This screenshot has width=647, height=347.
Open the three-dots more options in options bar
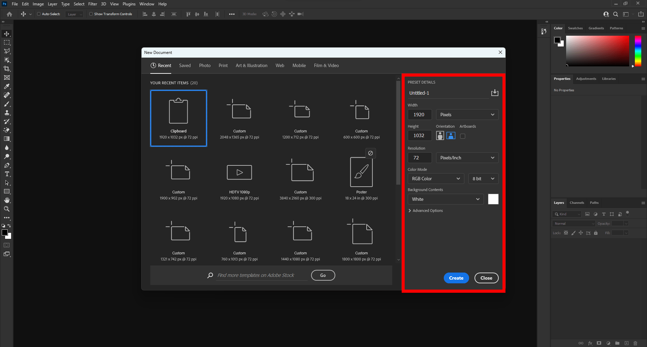[x=232, y=14]
